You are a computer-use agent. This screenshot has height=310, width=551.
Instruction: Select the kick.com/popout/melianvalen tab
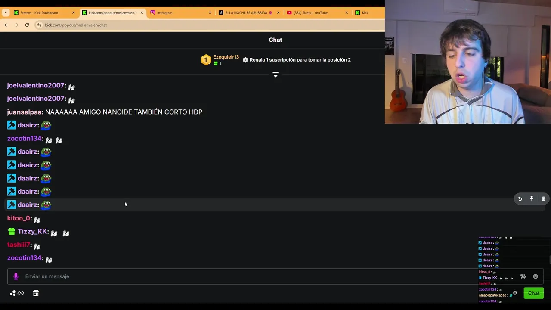[x=112, y=12]
